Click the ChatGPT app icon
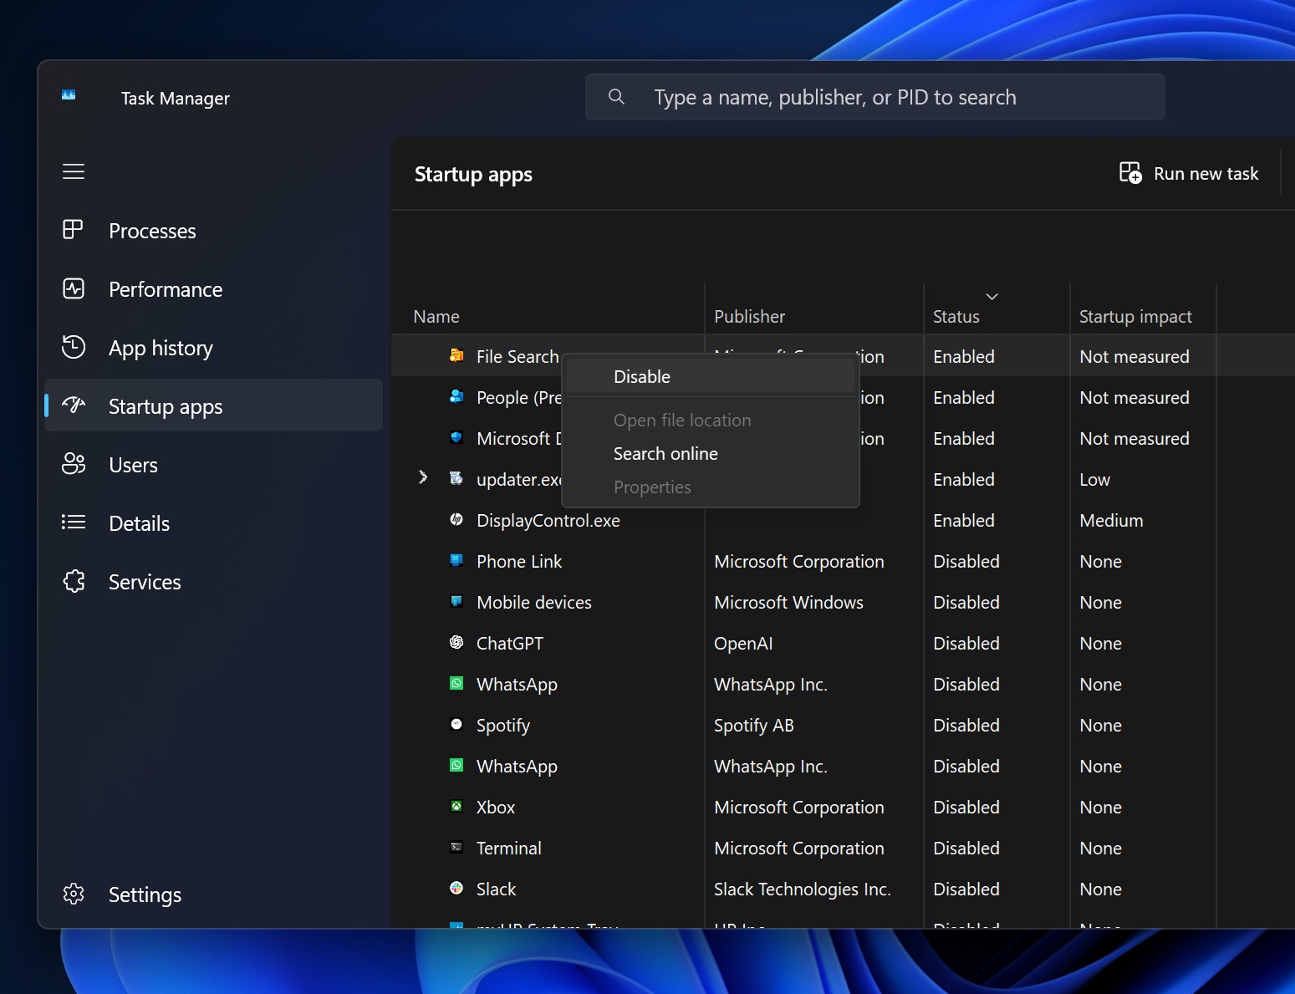 click(456, 642)
